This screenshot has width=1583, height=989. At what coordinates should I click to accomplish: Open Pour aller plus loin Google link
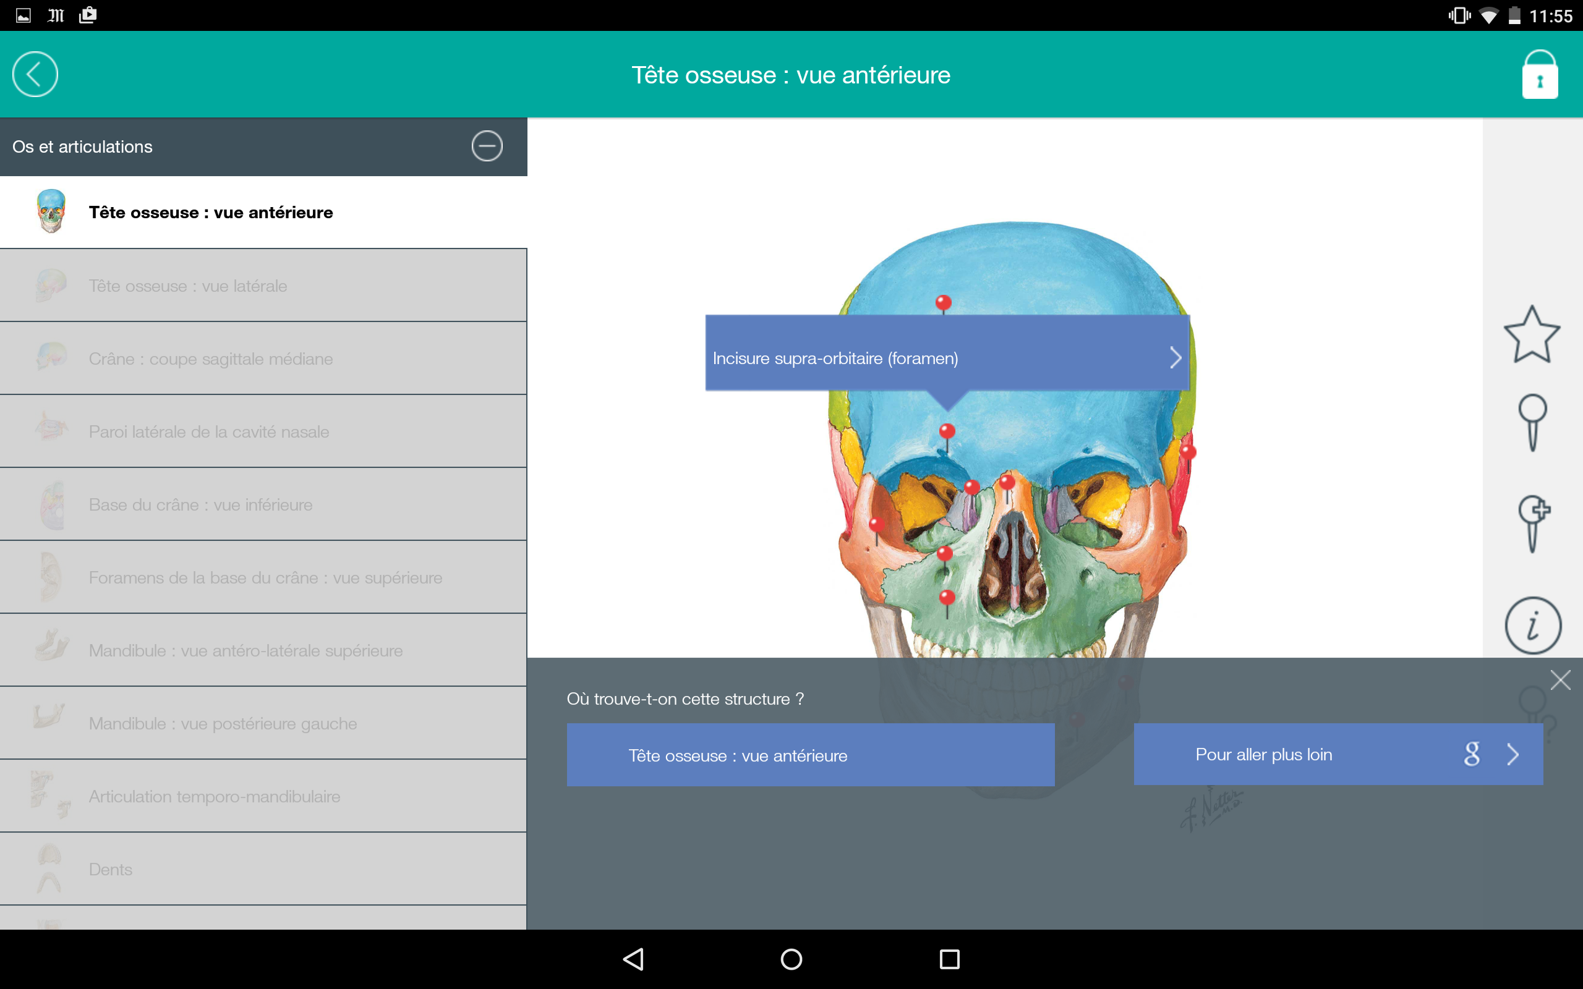1338,754
